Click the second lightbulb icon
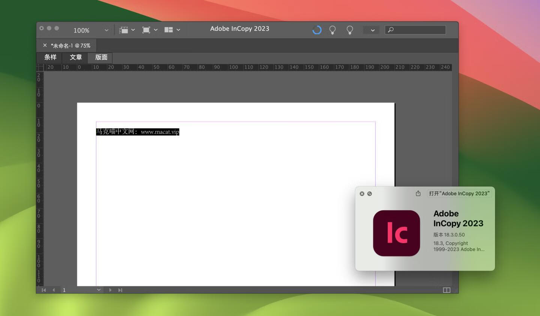Viewport: 540px width, 316px height. tap(350, 30)
